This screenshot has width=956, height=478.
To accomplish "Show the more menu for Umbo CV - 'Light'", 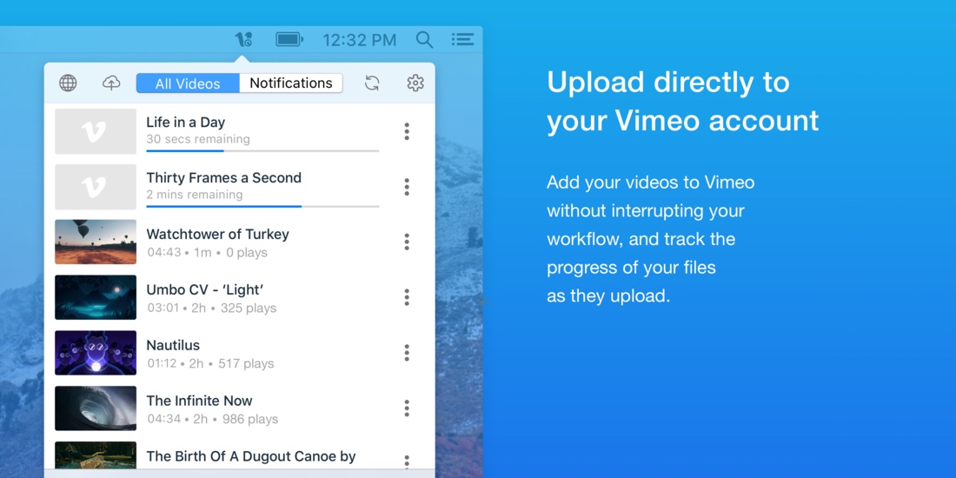I will pos(407,297).
